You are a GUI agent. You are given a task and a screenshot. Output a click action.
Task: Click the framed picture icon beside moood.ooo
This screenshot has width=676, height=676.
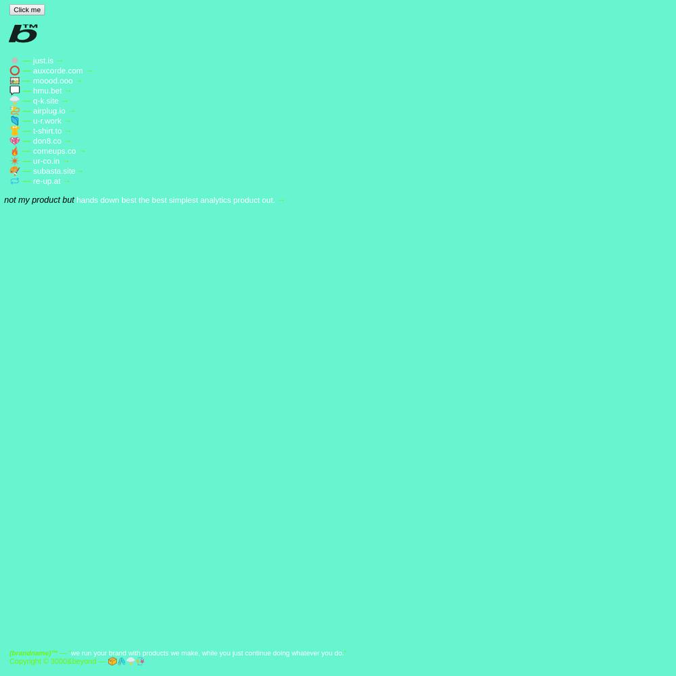point(15,80)
